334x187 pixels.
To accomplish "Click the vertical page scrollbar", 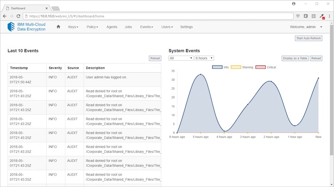I will click(x=332, y=90).
